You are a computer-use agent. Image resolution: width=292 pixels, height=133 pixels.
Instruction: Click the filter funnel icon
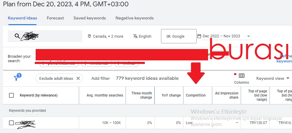tap(17, 77)
